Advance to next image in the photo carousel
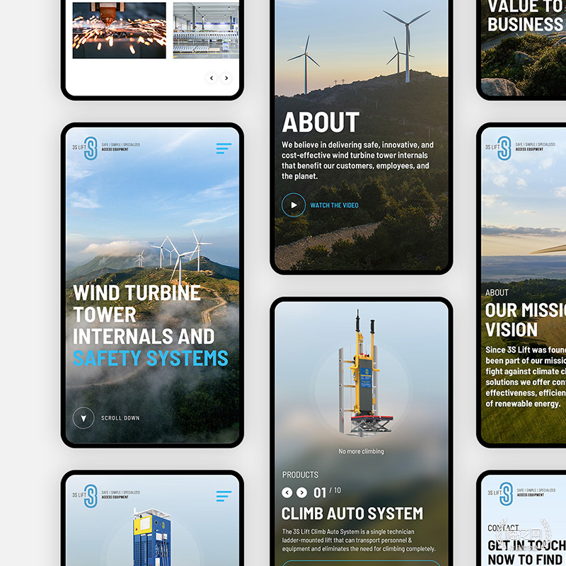566x566 pixels. 226,78
